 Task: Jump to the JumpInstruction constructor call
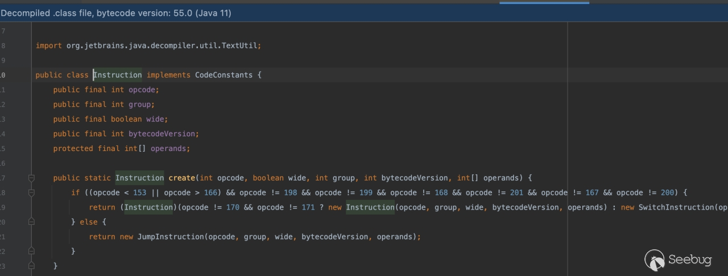170,237
